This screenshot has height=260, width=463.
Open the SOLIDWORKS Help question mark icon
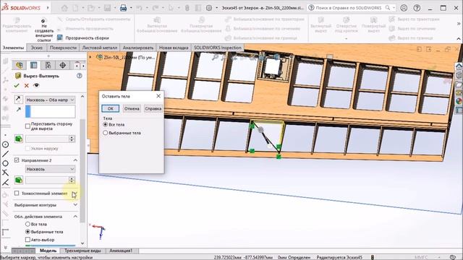[417, 8]
